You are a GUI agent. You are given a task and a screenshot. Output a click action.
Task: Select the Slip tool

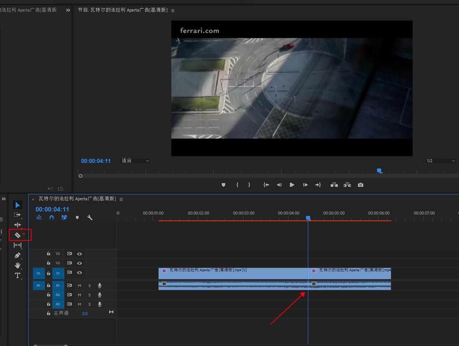[x=18, y=245]
